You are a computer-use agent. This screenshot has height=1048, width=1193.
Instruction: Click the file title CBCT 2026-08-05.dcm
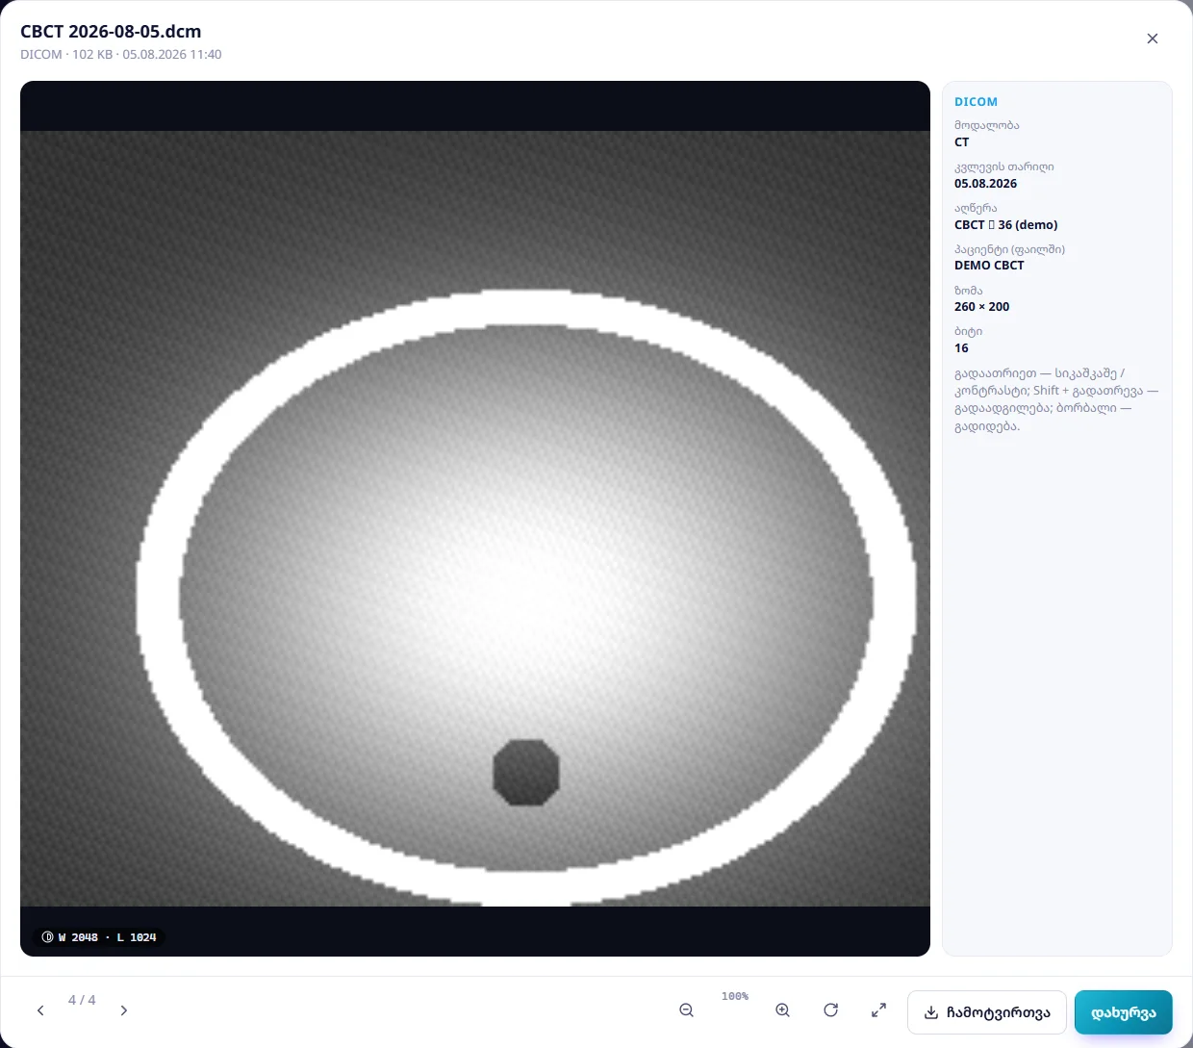click(x=111, y=31)
